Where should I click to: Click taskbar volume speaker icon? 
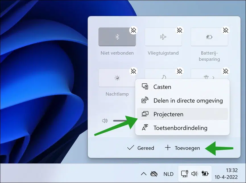pyautogui.click(x=195, y=174)
